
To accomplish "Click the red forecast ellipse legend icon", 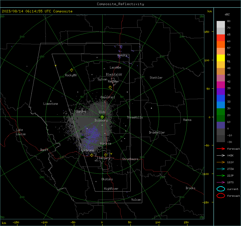I will pyautogui.click(x=221, y=196).
